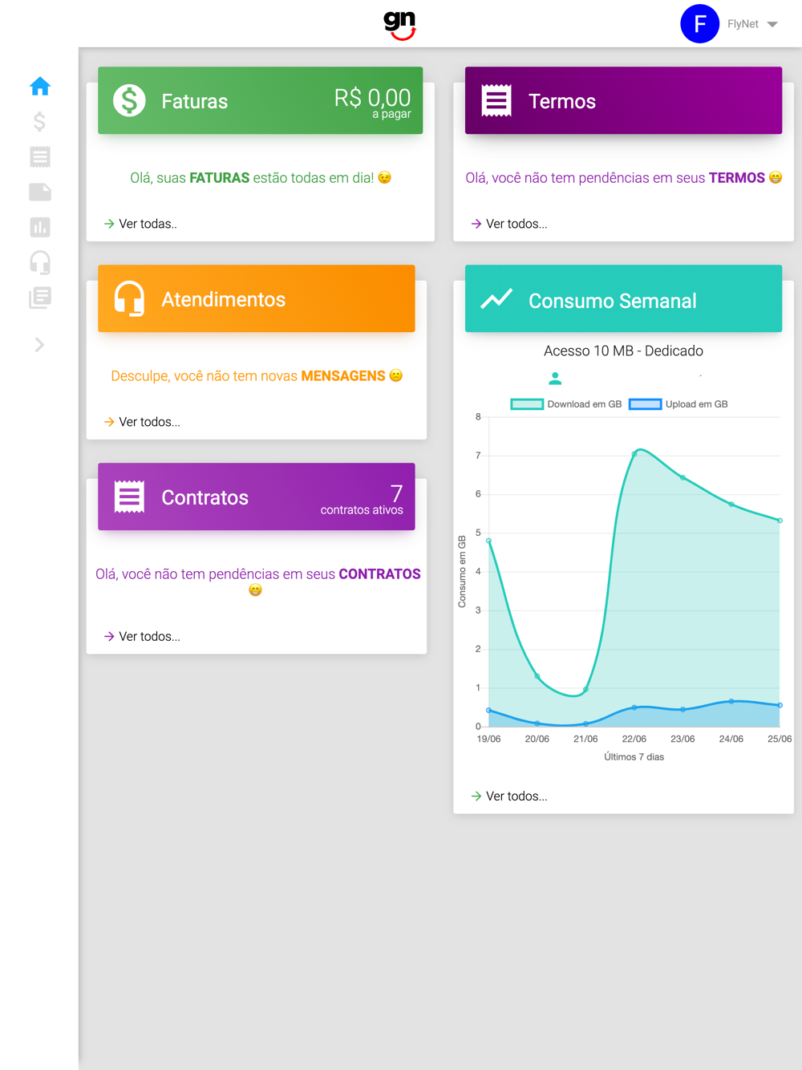
Task: Click the arrow icon beside chart "Ver todos..."
Action: pyautogui.click(x=476, y=796)
